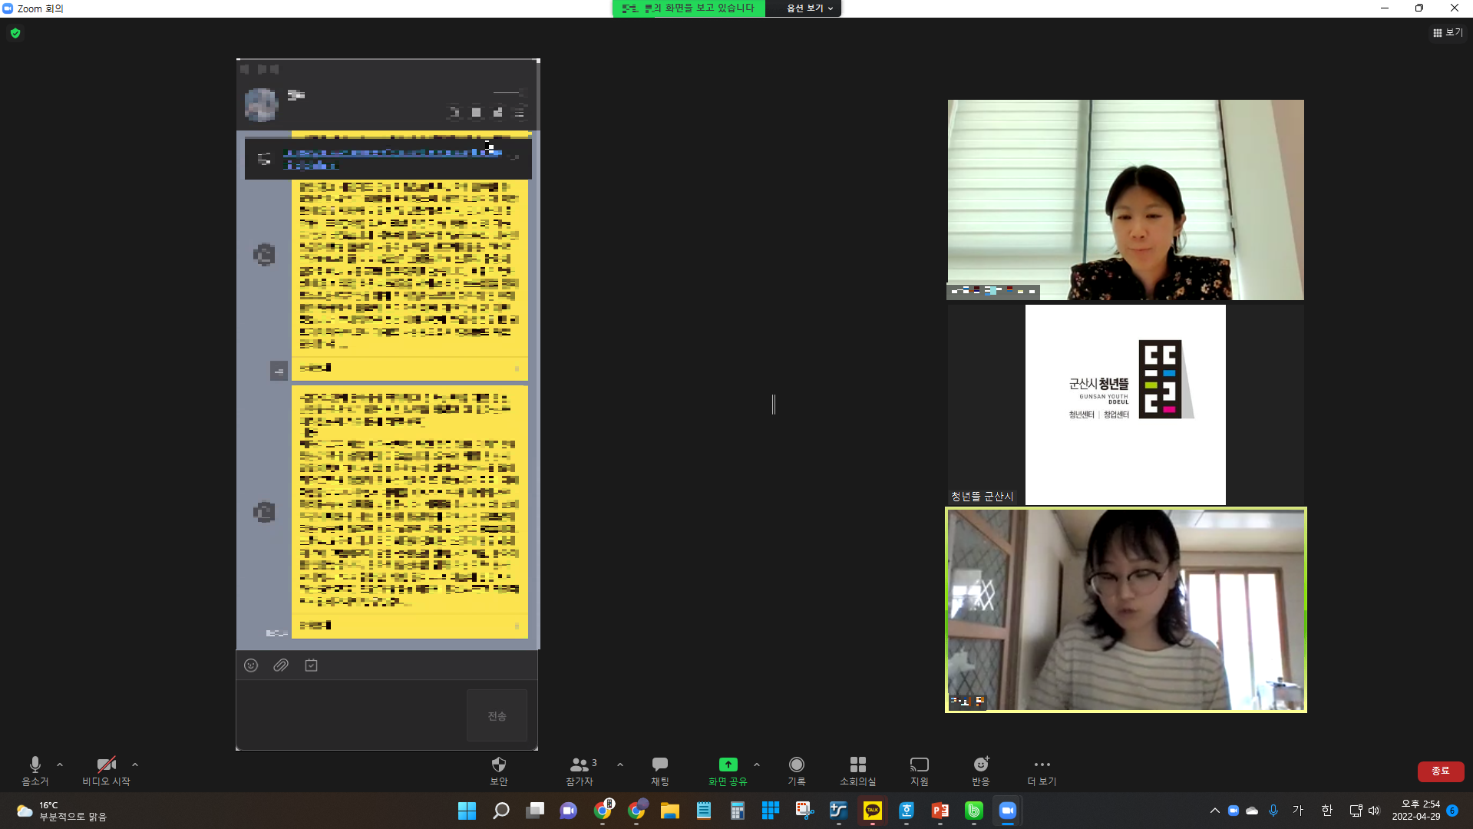Select the 청년뜰 군산시 participant thumbnail
The height and width of the screenshot is (829, 1473).
click(1125, 405)
